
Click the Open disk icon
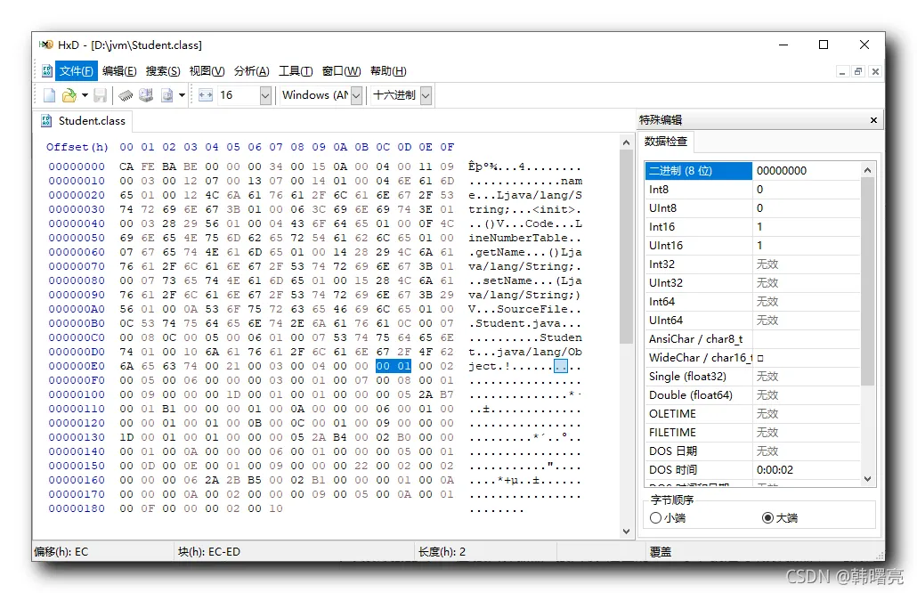point(146,94)
